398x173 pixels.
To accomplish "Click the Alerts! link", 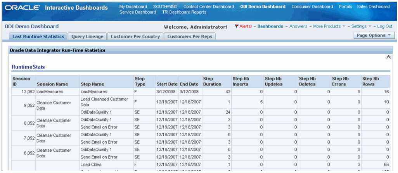I will point(246,26).
